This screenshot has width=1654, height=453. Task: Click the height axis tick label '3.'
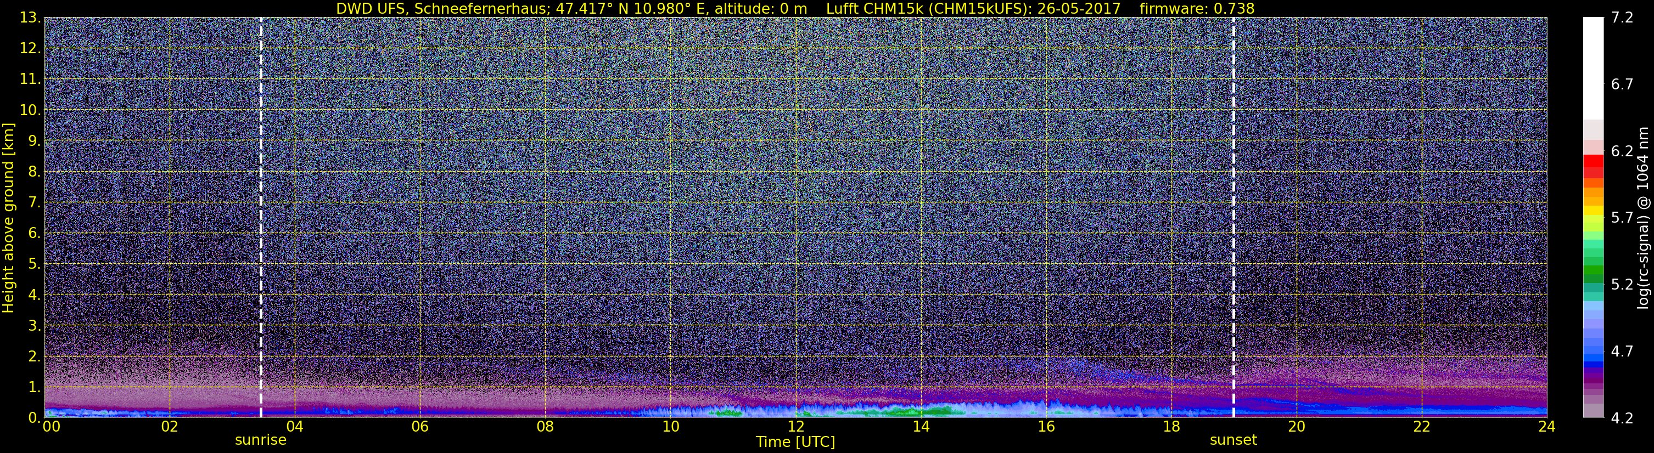pyautogui.click(x=35, y=325)
